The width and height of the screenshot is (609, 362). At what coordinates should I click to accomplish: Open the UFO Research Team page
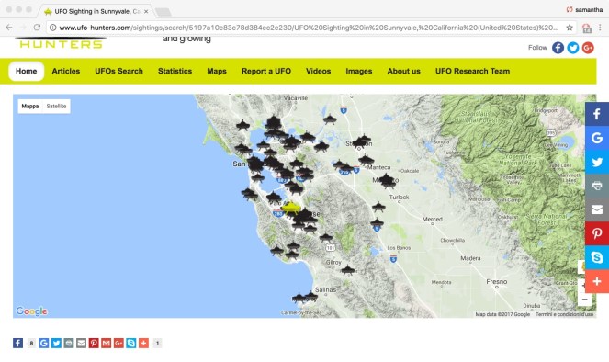click(472, 71)
